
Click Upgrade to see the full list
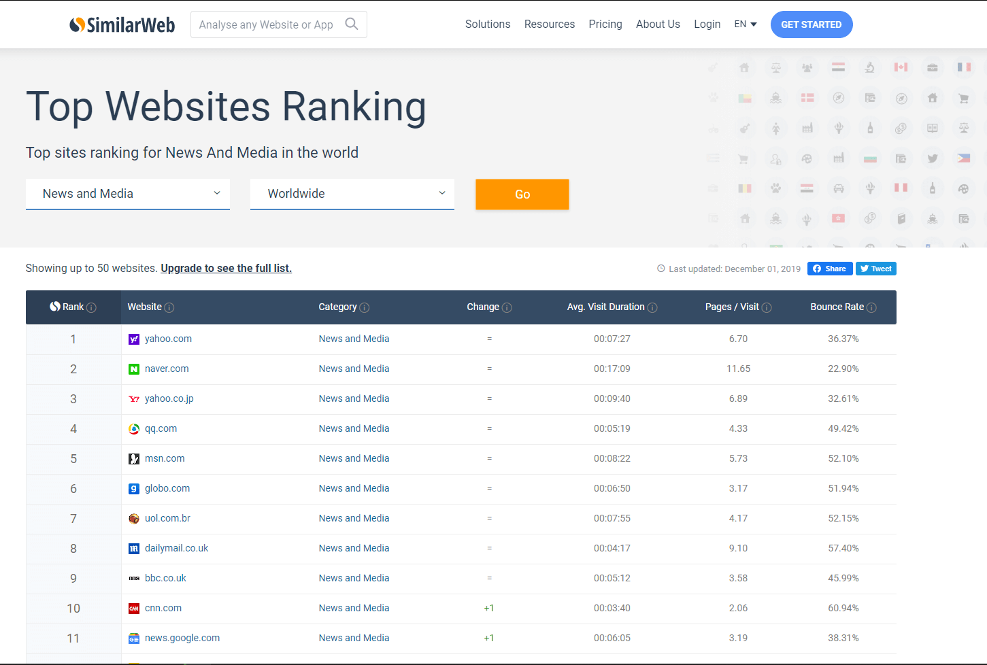pos(226,268)
